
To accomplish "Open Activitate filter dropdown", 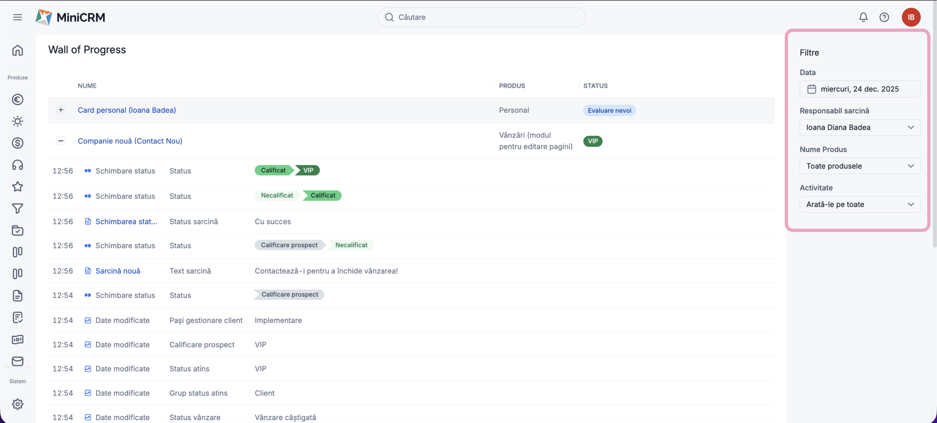I will [859, 204].
